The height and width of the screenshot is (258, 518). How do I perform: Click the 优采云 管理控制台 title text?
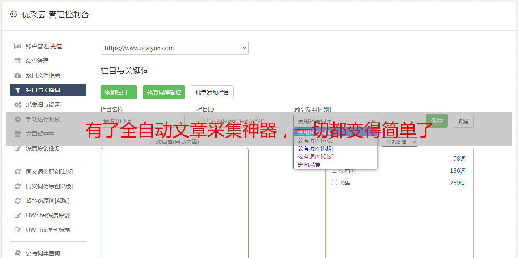(x=55, y=15)
